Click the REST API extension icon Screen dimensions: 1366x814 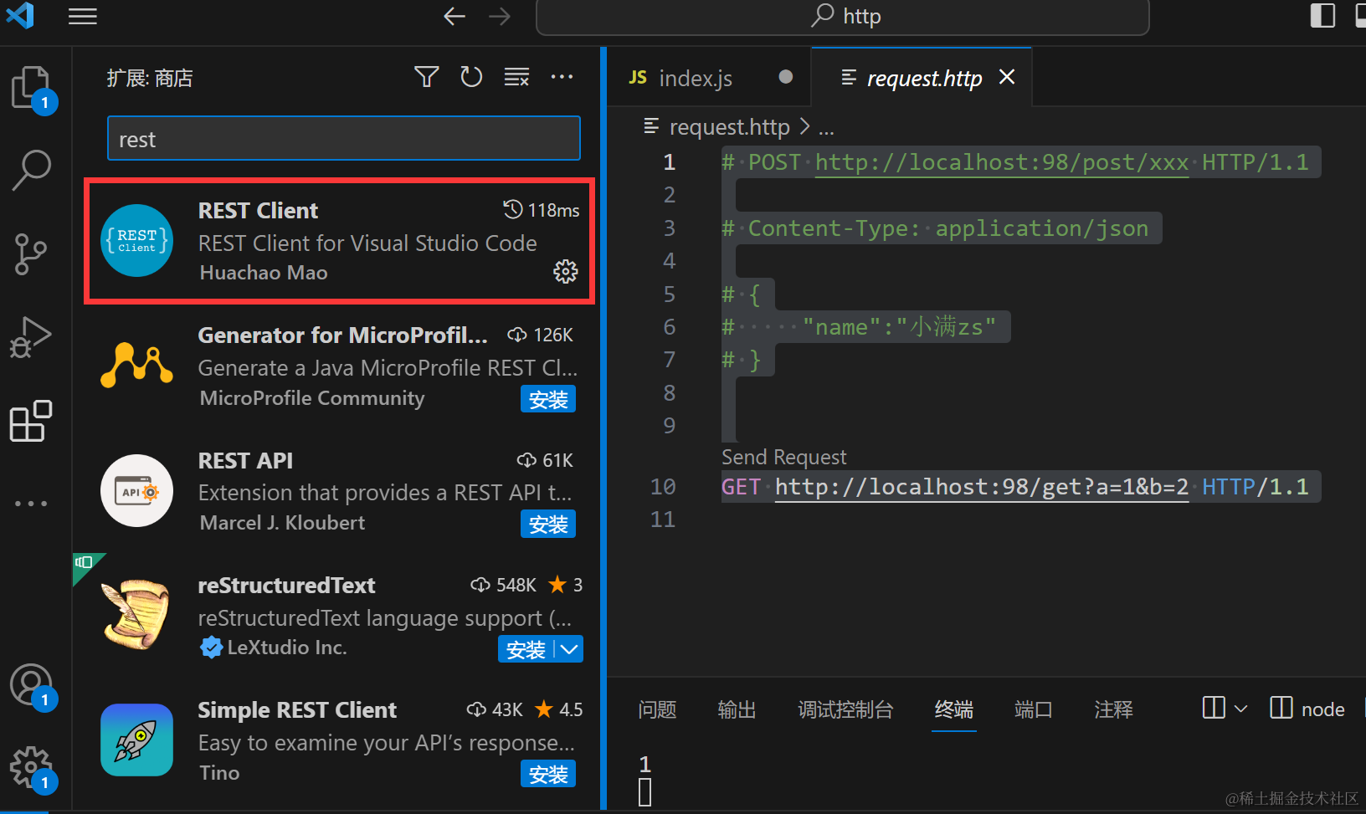coord(137,490)
